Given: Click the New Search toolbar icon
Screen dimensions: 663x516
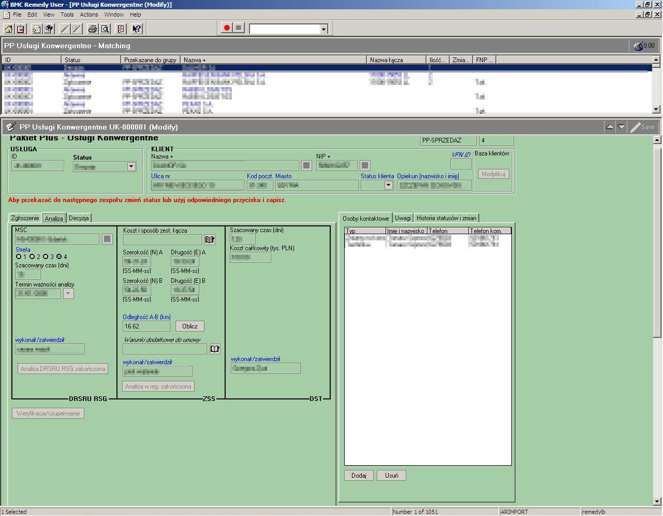Looking at the screenshot, I should (49, 28).
